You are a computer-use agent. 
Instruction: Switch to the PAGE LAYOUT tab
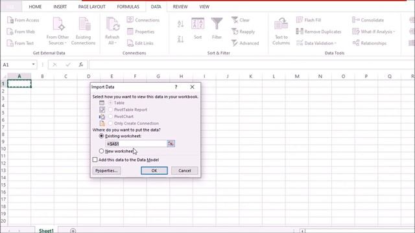click(x=91, y=7)
